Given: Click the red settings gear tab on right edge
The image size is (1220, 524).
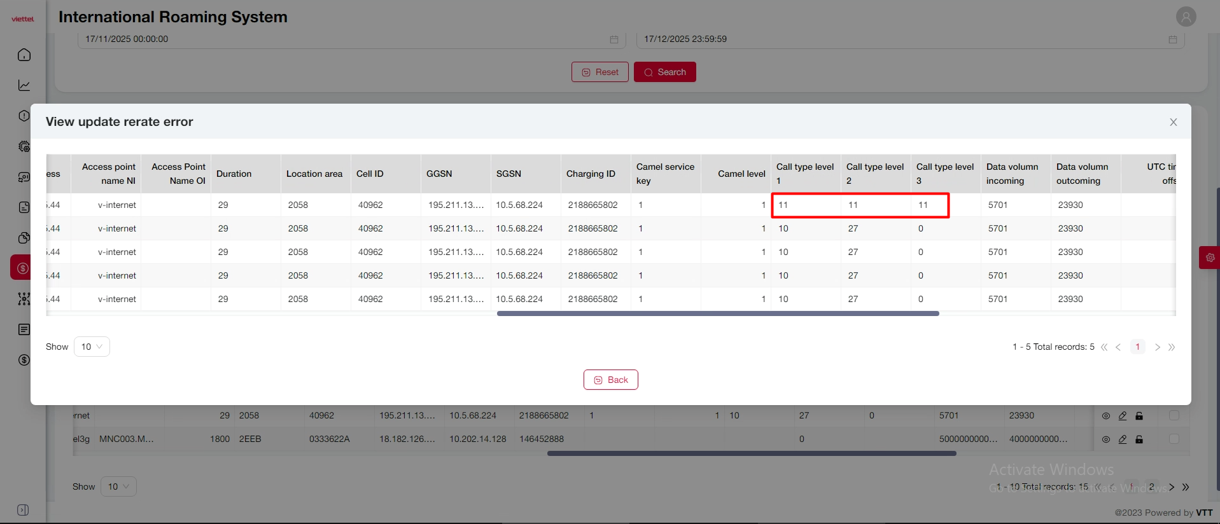Looking at the screenshot, I should (x=1209, y=258).
